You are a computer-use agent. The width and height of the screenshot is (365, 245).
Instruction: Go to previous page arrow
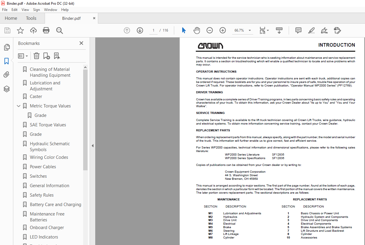[x=127, y=30]
